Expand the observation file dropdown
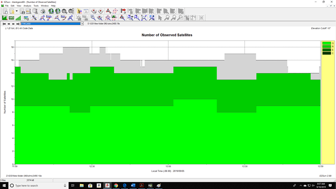 [x=82, y=24]
